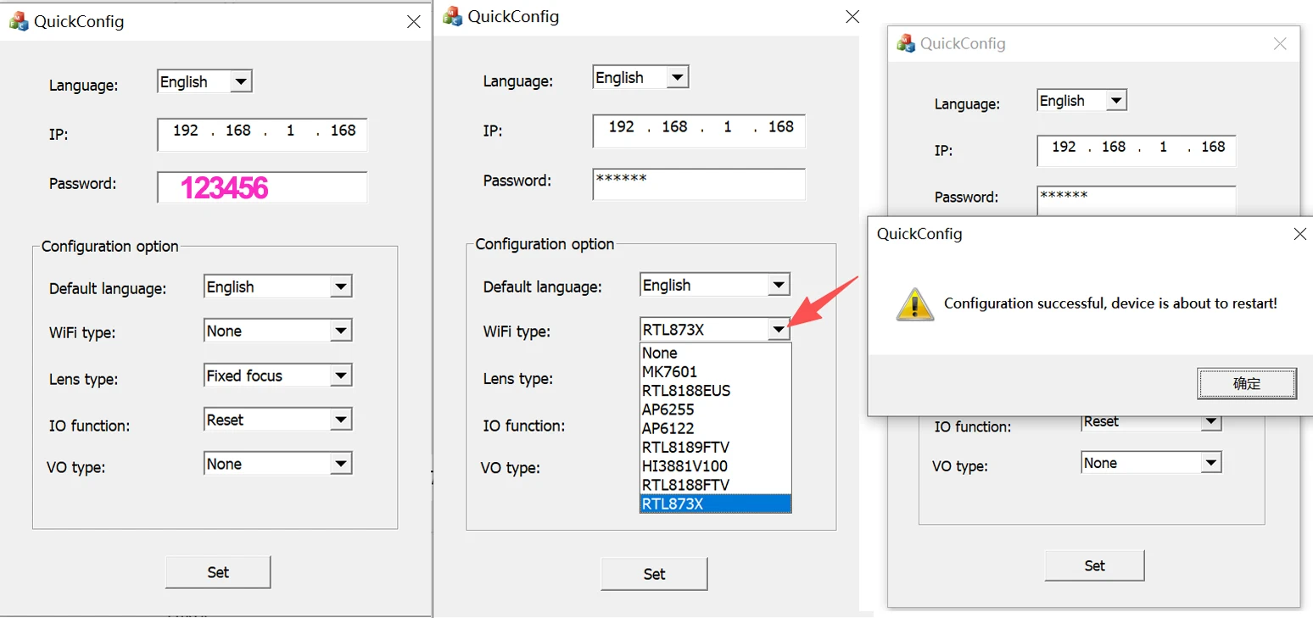Close the QuickConfig window showing password 123456

coord(413,22)
